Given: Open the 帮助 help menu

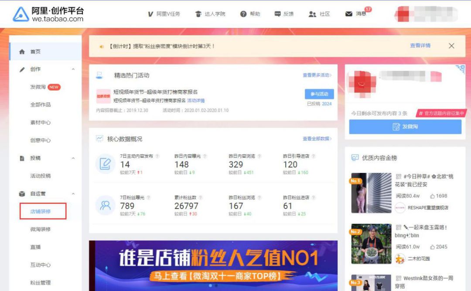Looking at the screenshot, I should point(250,14).
